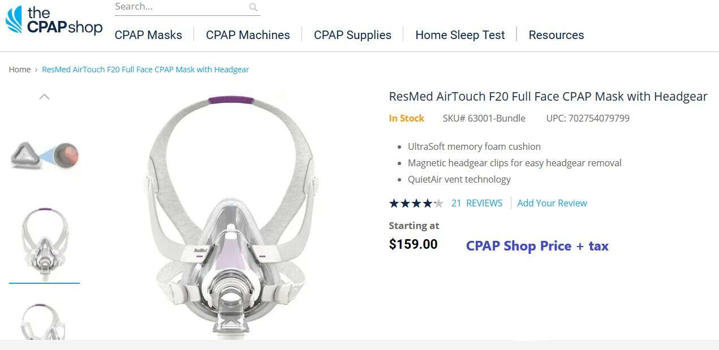This screenshot has width=719, height=350.
Task: Click Add Your Review link
Action: coord(552,204)
